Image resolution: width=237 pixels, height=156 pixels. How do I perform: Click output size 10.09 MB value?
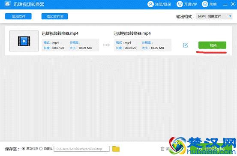[157, 48]
